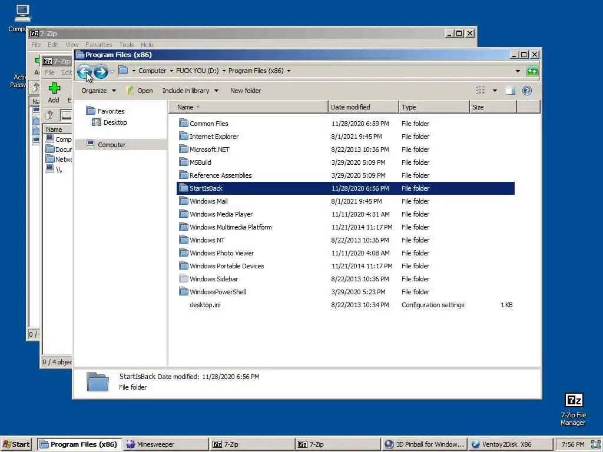Switch to 3D Pinball in the taskbar
Viewport: 603px width, 452px height.
tap(425, 444)
